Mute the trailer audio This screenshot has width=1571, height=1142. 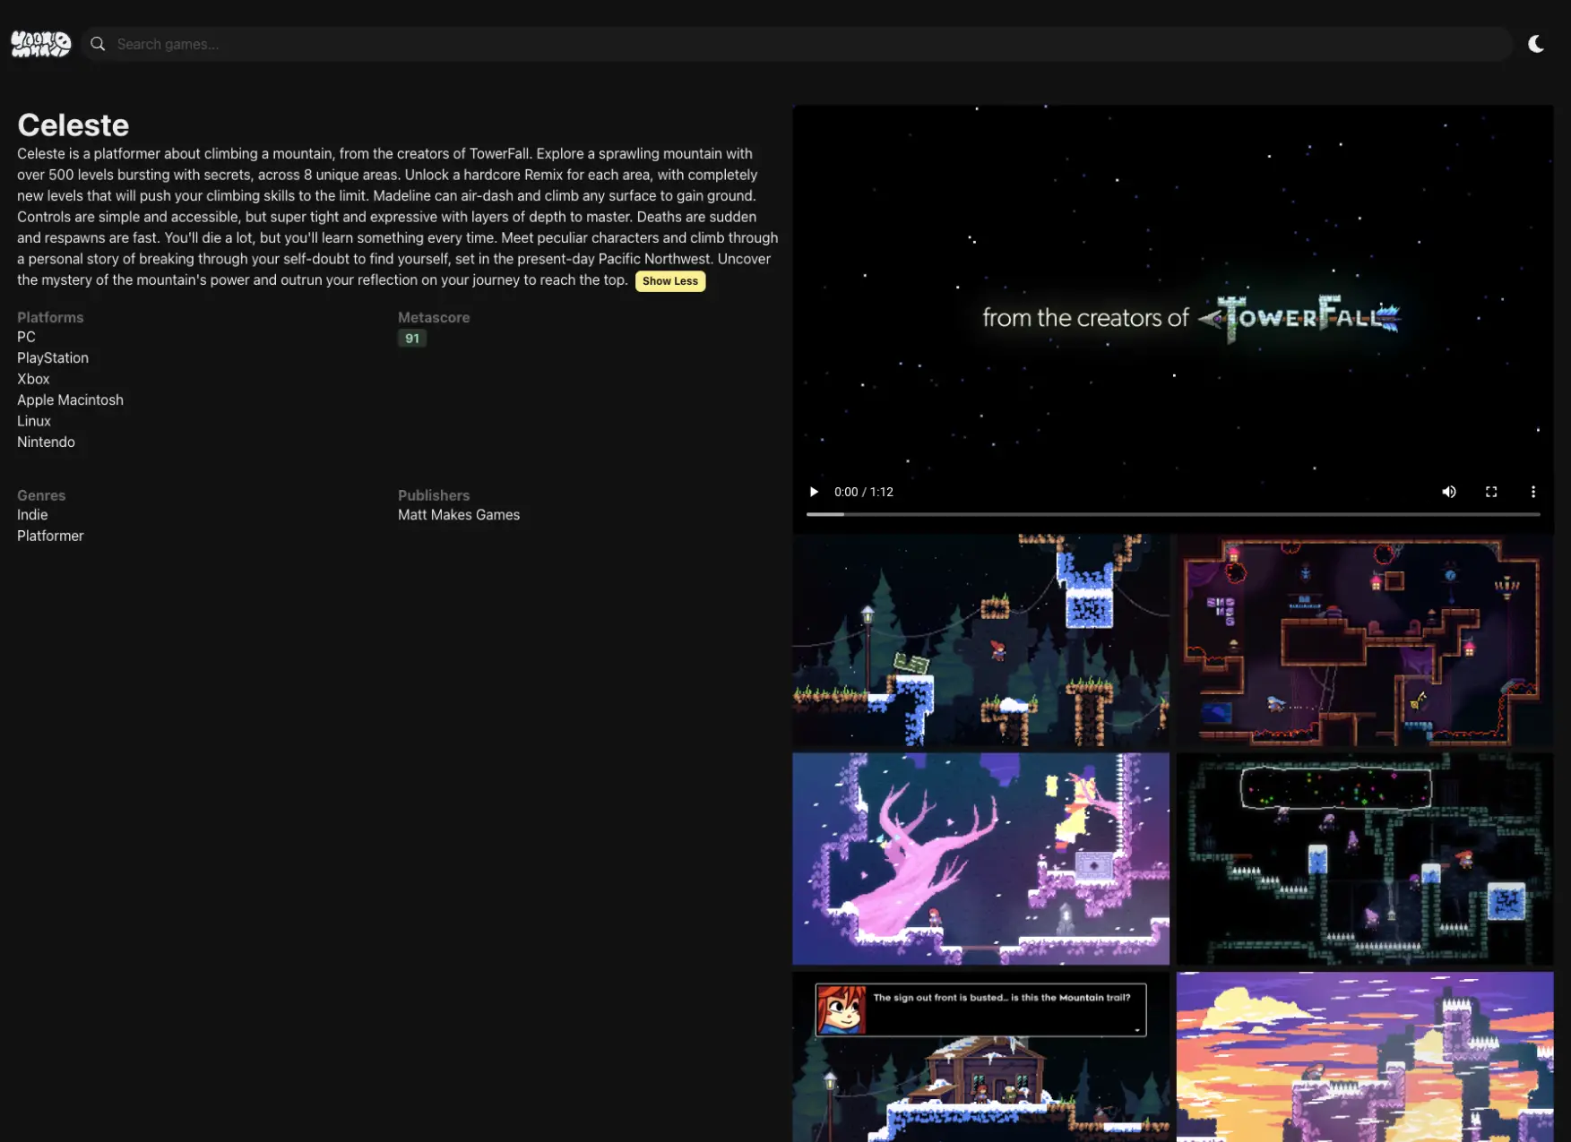click(1449, 492)
